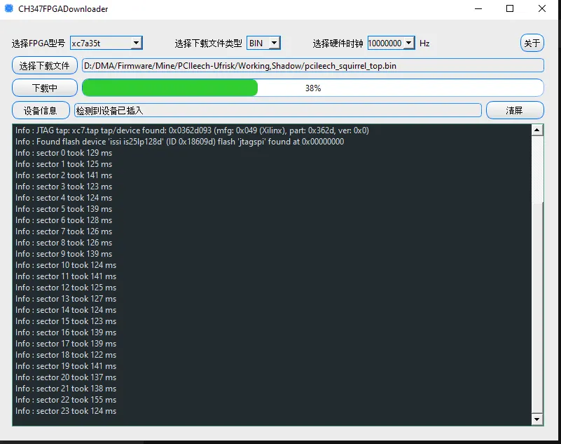Image resolution: width=561 pixels, height=444 pixels.
Task: Click the 下载中 download button
Action: pyautogui.click(x=45, y=88)
